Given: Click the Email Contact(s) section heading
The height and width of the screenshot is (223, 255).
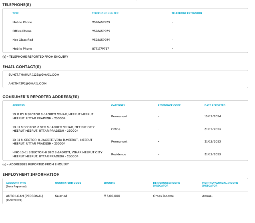Looking at the screenshot, I should (x=22, y=66).
